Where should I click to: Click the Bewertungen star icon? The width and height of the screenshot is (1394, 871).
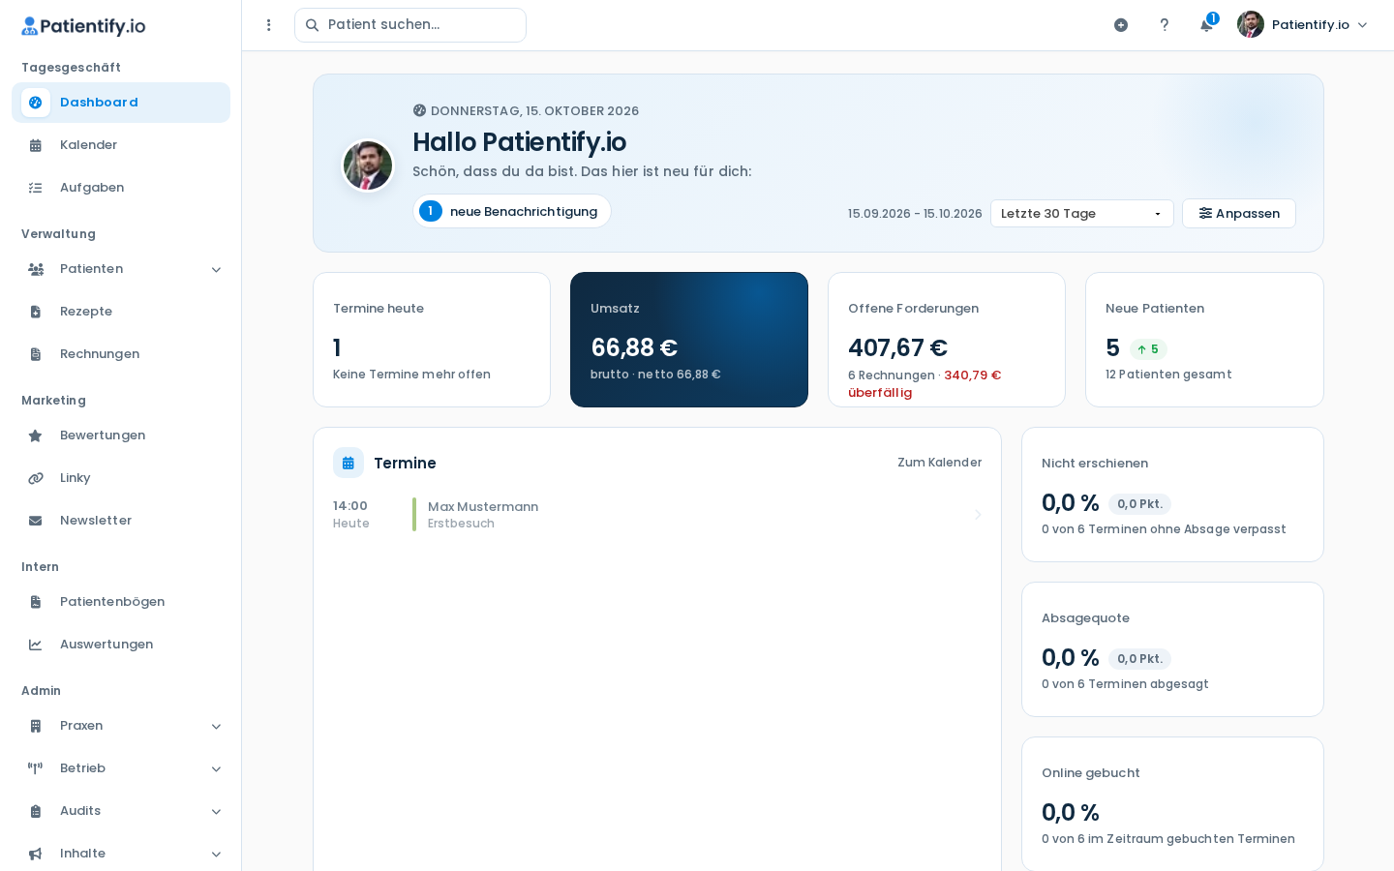(x=36, y=435)
